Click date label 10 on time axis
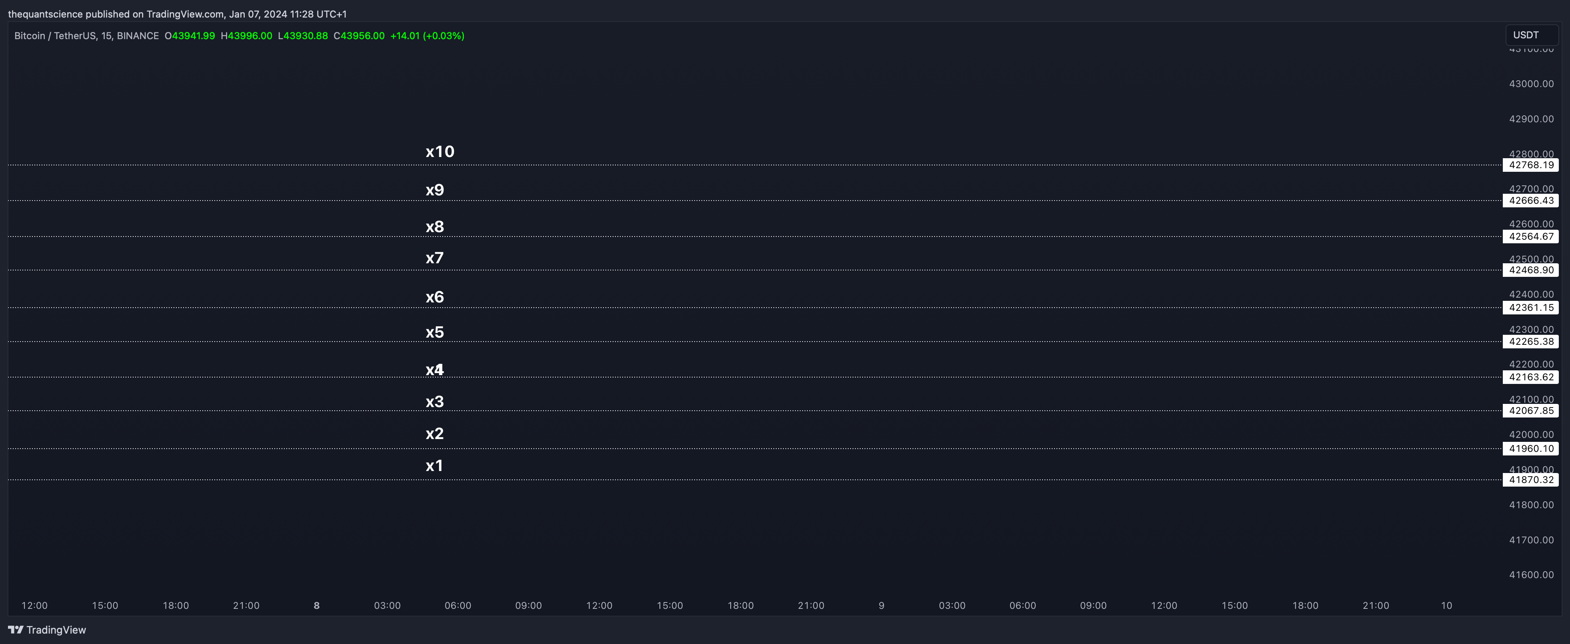Screen dimensions: 1570x644 (x=1446, y=606)
